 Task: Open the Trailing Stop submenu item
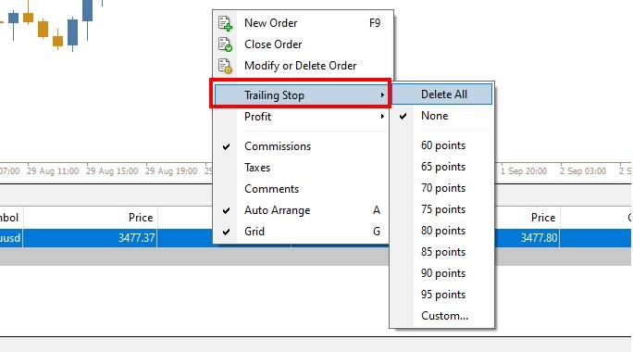point(301,95)
